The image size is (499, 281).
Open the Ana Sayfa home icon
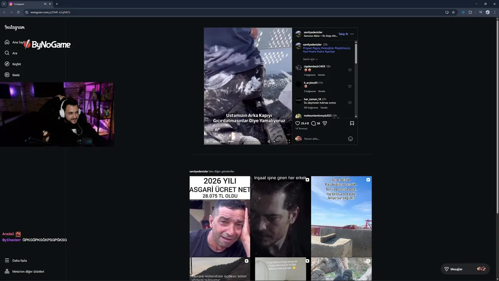tap(7, 42)
